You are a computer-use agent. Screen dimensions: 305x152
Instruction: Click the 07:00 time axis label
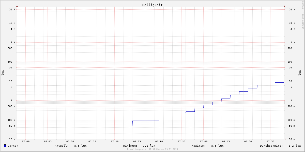click(x=26, y=142)
